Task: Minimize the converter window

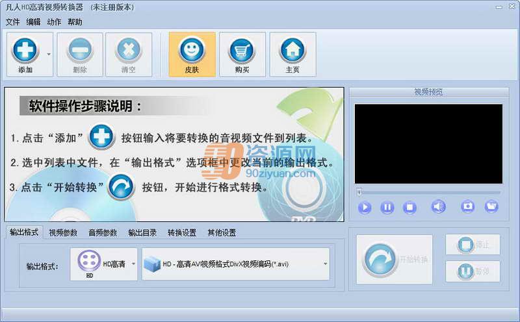Action: (x=499, y=7)
